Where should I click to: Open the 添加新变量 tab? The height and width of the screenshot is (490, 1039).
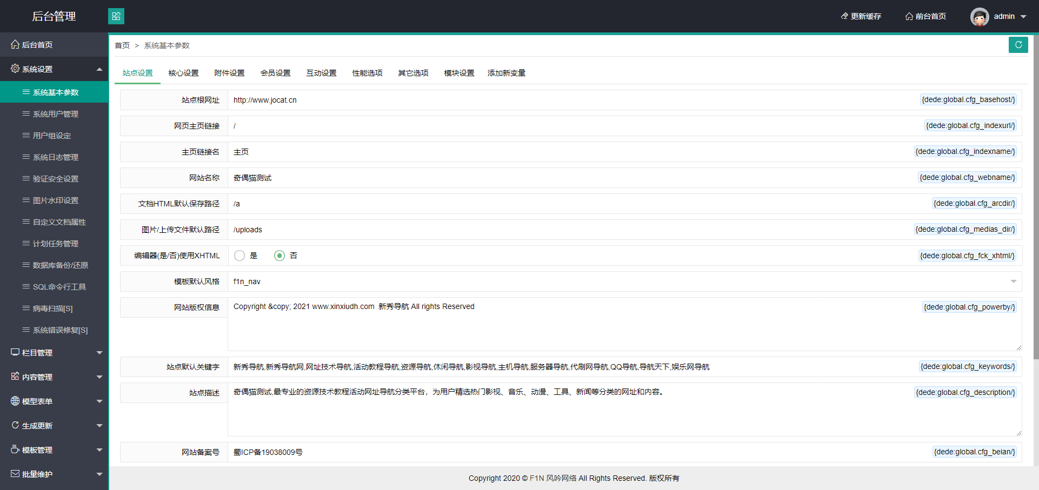pyautogui.click(x=507, y=73)
